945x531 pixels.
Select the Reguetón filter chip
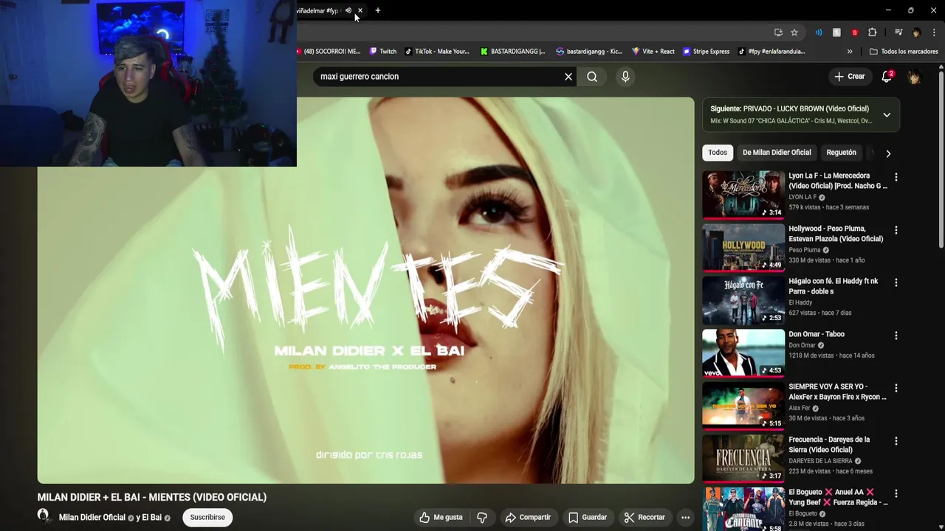[841, 153]
